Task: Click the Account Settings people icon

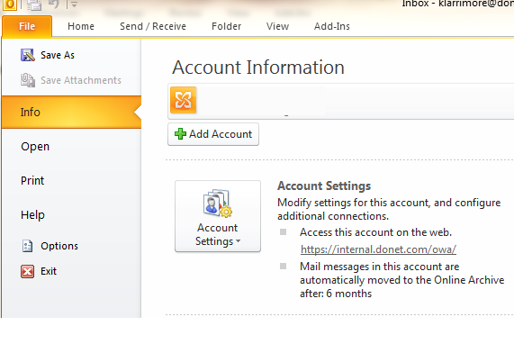Action: click(217, 203)
